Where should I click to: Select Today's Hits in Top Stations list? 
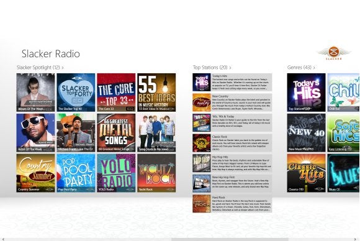pyautogui.click(x=232, y=82)
